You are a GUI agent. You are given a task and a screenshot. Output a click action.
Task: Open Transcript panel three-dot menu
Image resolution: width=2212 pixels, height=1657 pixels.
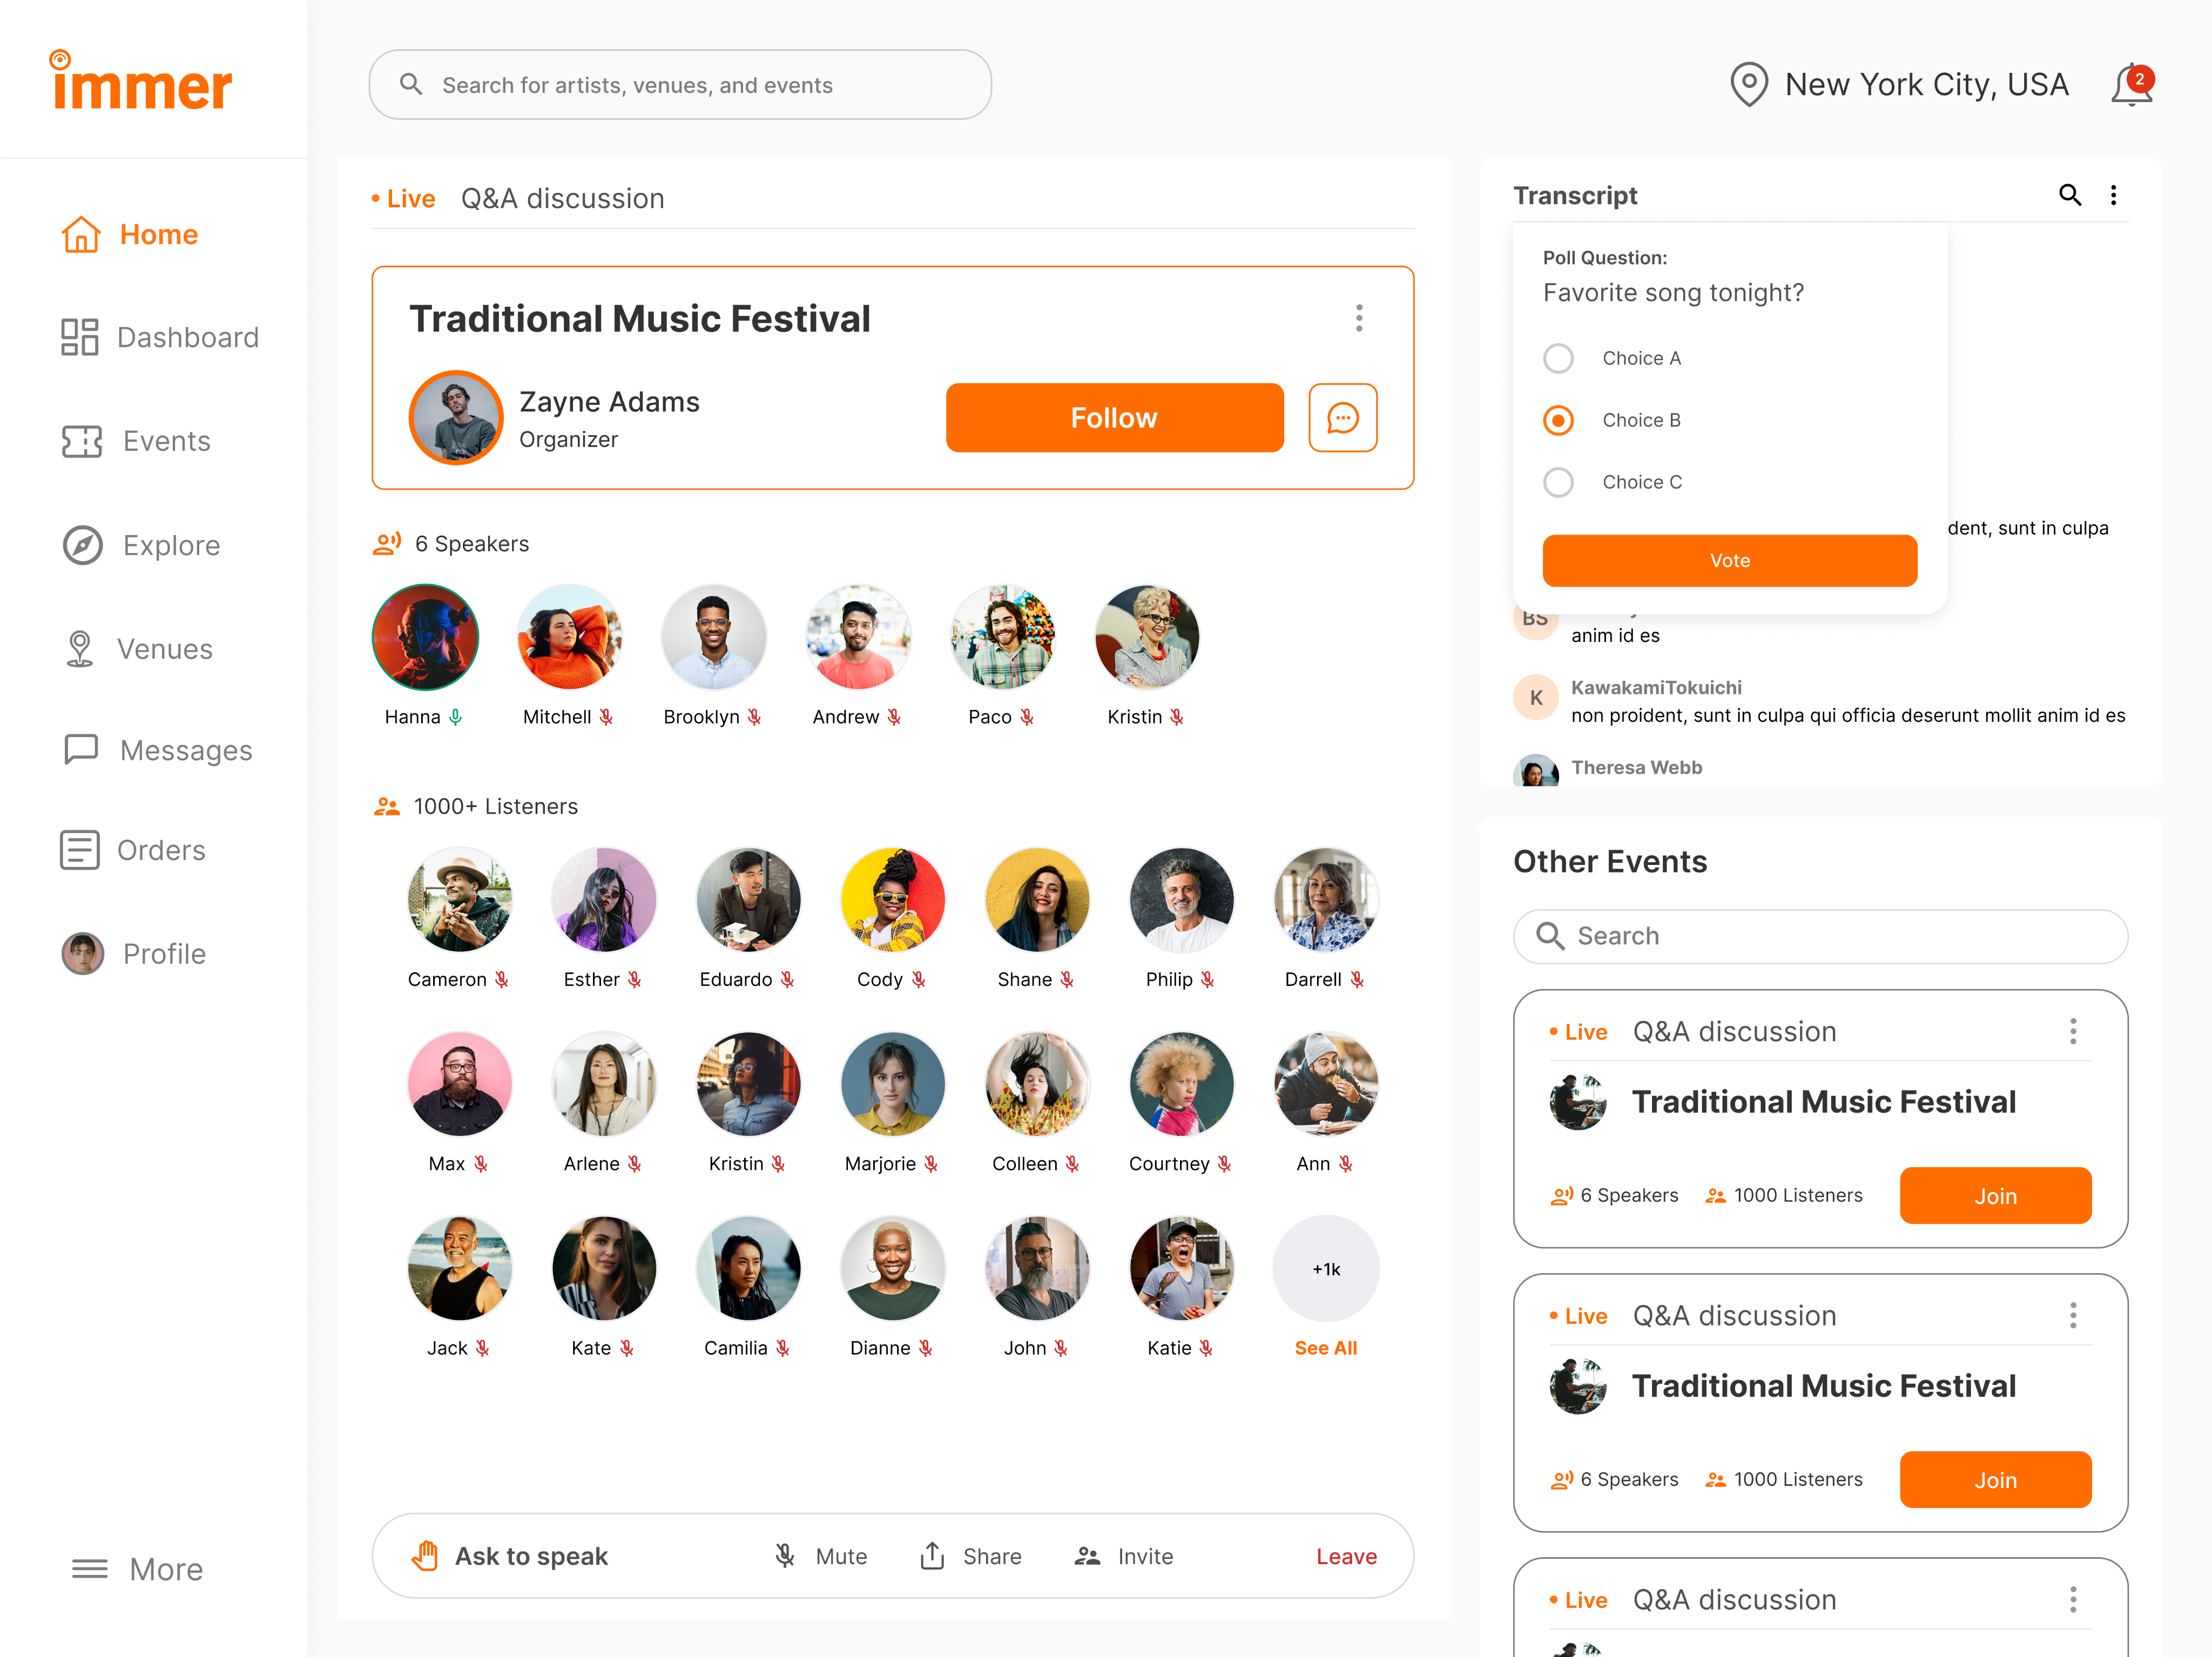2113,195
